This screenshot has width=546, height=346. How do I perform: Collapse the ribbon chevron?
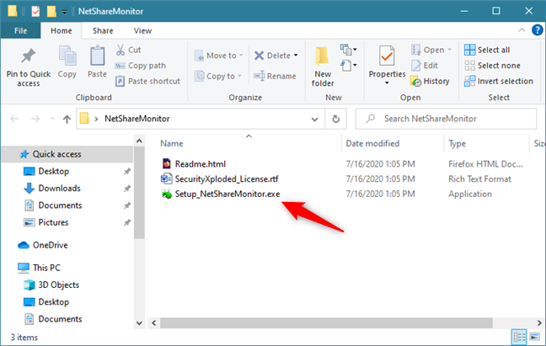click(x=522, y=30)
